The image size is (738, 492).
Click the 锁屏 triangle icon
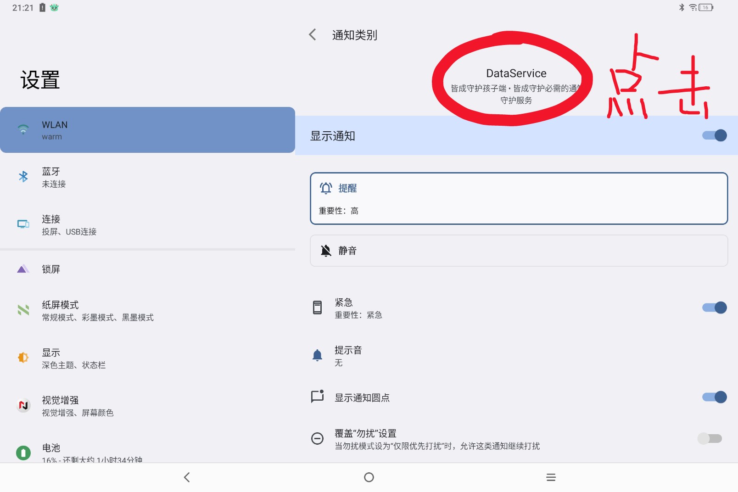[x=23, y=269]
